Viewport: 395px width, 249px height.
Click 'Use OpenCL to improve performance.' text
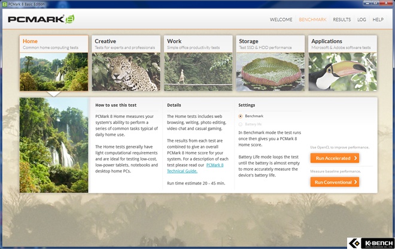pos(339,147)
